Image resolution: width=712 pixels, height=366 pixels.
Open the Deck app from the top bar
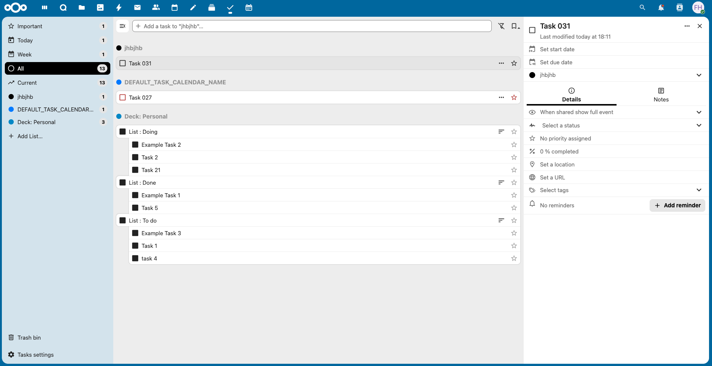click(x=211, y=7)
